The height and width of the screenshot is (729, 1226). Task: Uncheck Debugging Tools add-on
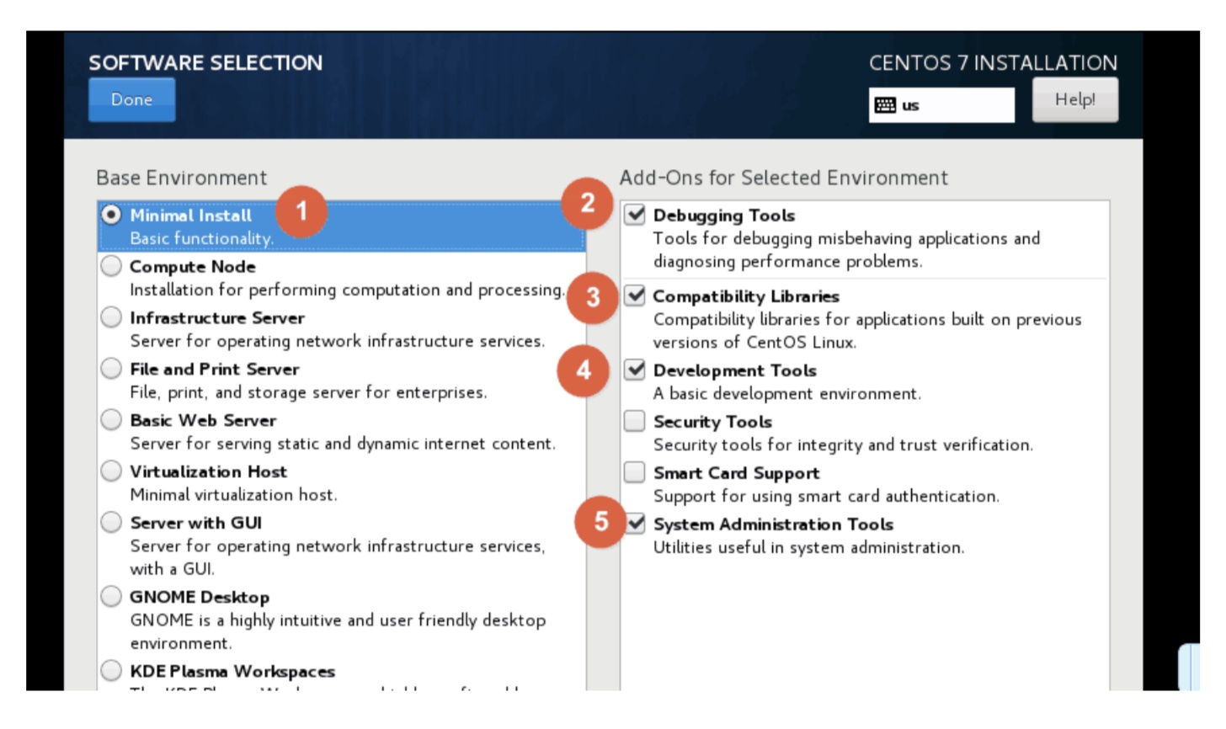tap(635, 216)
